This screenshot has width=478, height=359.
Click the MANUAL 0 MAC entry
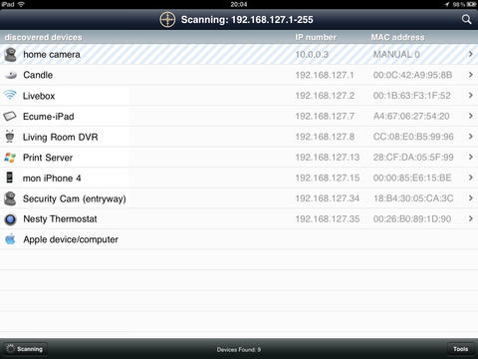(x=396, y=54)
